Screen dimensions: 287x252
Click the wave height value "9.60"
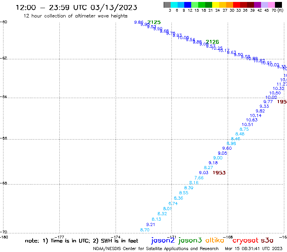227,148
